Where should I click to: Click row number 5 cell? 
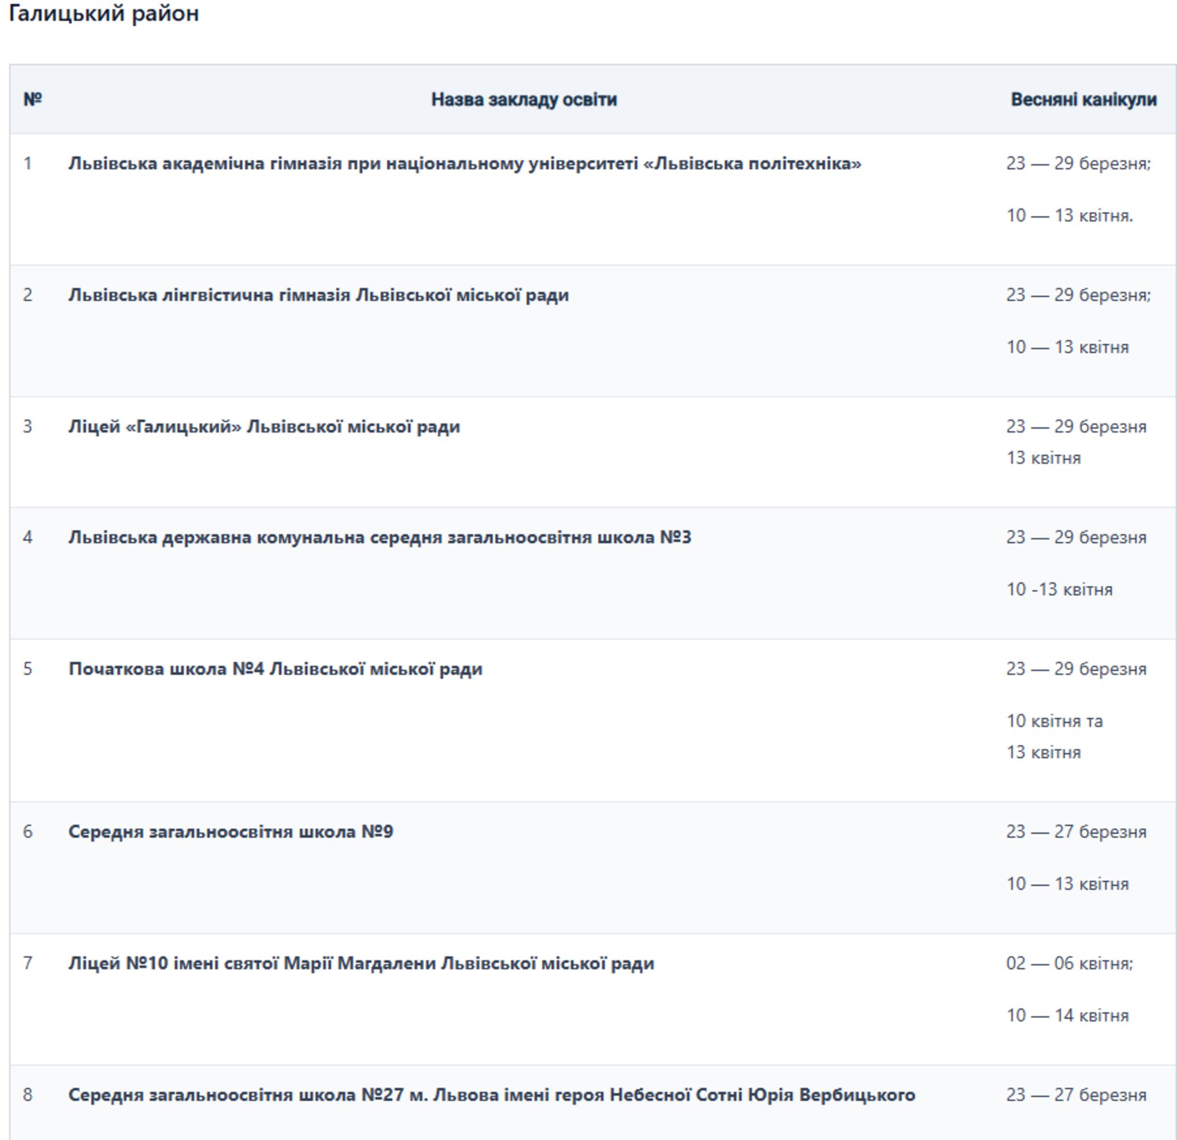28,669
